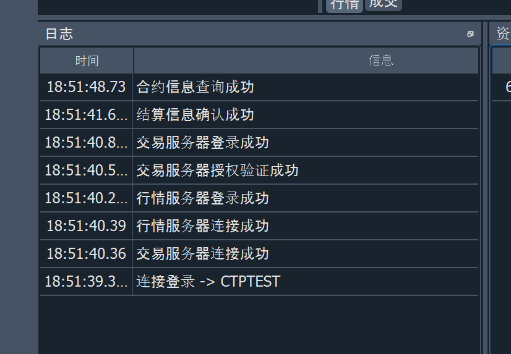
Task: Select the 交易服务器授权验证成功 entry
Action: point(217,171)
